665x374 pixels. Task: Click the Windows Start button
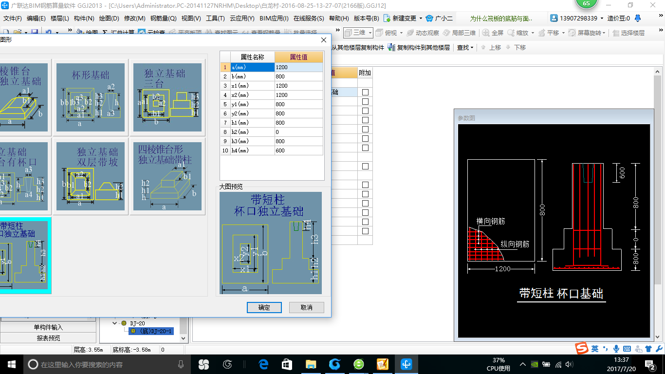click(x=11, y=364)
